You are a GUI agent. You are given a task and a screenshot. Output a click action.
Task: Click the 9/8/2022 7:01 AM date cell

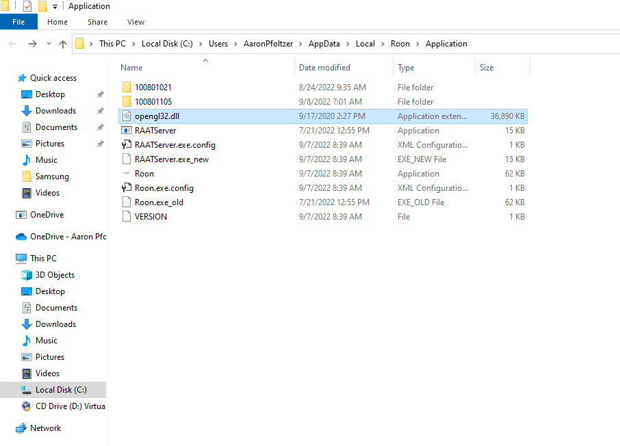pyautogui.click(x=330, y=102)
